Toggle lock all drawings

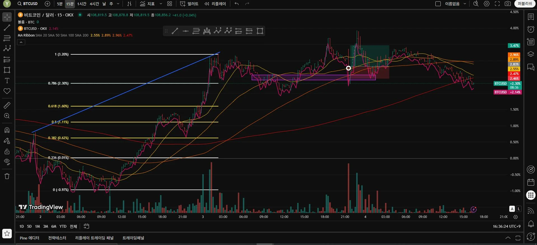tap(7, 151)
